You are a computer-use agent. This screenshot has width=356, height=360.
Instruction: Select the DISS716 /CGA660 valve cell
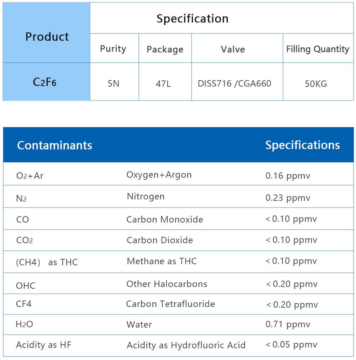pos(234,84)
